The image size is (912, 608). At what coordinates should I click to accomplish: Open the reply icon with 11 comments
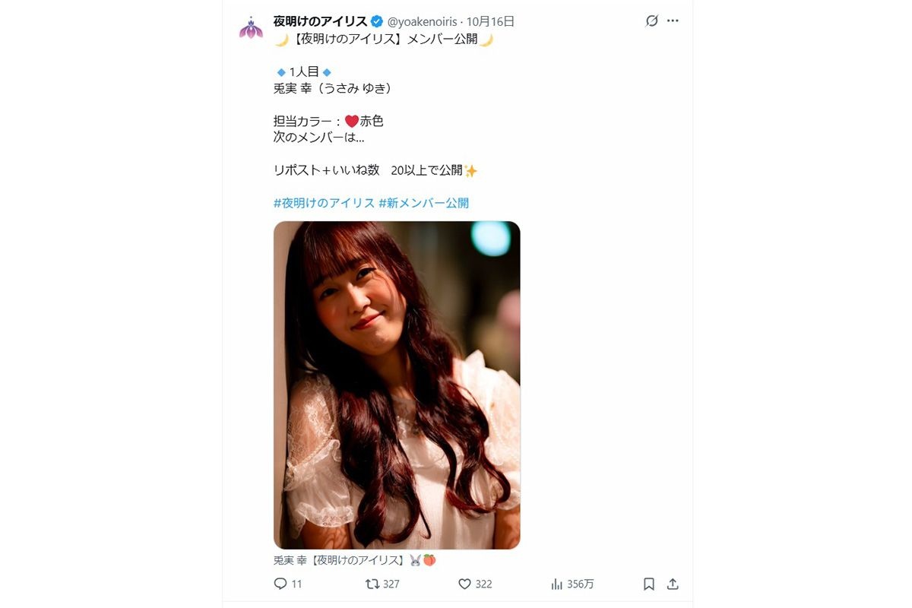pos(280,584)
